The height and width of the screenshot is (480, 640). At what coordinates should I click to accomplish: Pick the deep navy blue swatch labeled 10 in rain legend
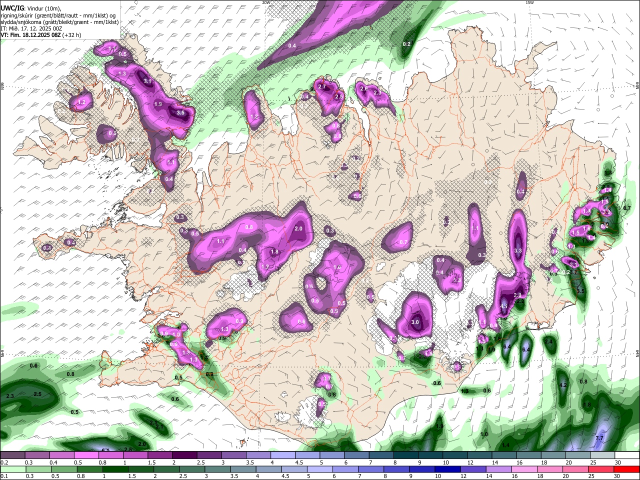pos(447,469)
